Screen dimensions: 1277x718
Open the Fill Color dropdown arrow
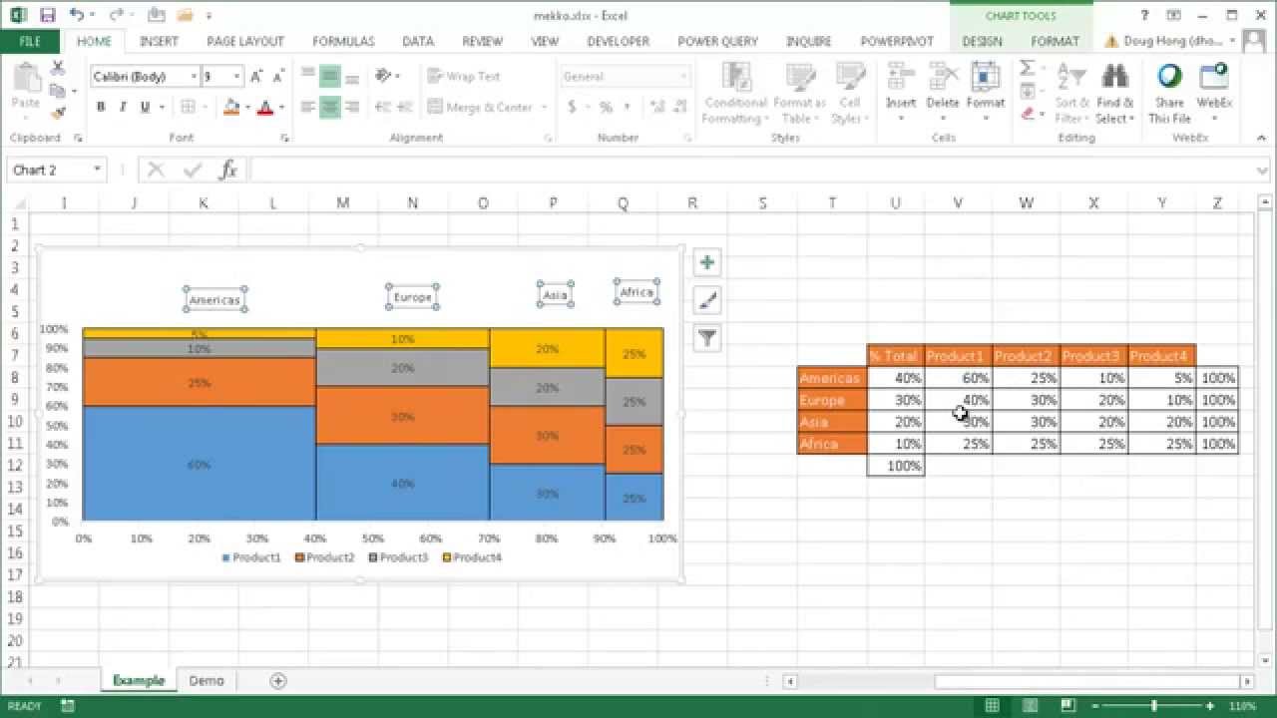coord(247,107)
